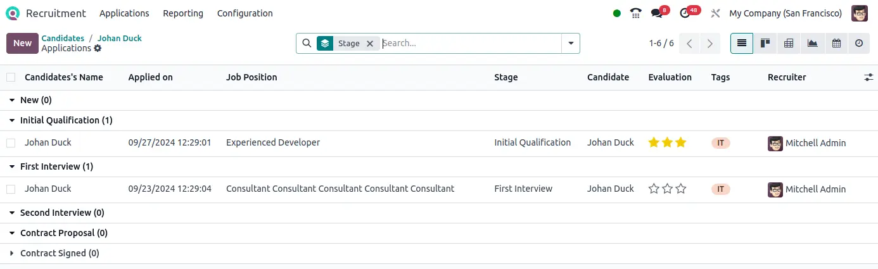
Task: Open the voip phone icon
Action: [x=635, y=13]
